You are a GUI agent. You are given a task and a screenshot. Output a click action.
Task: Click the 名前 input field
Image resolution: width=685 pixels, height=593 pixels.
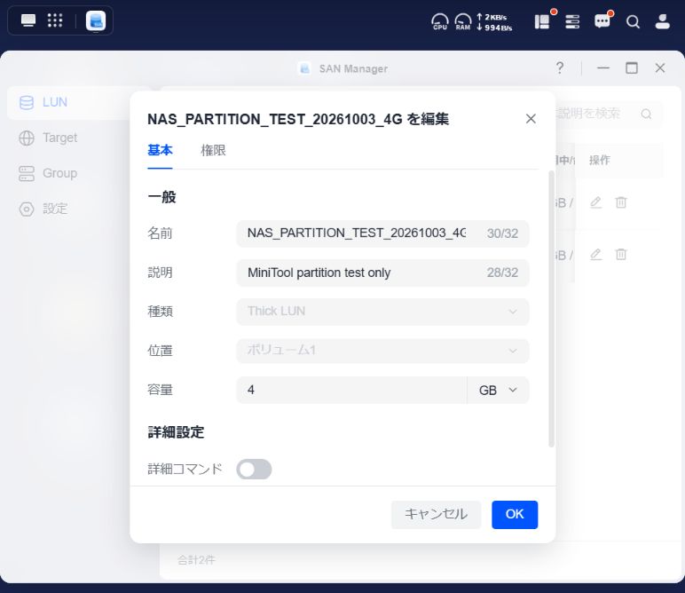click(x=382, y=233)
